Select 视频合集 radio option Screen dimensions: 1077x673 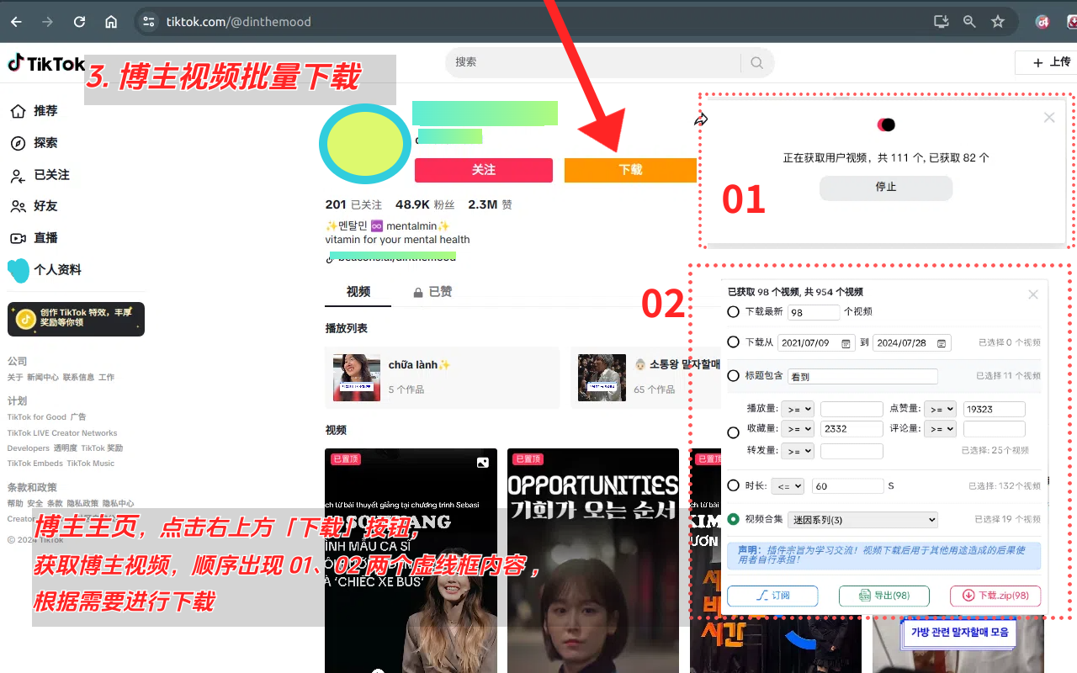[x=734, y=519]
